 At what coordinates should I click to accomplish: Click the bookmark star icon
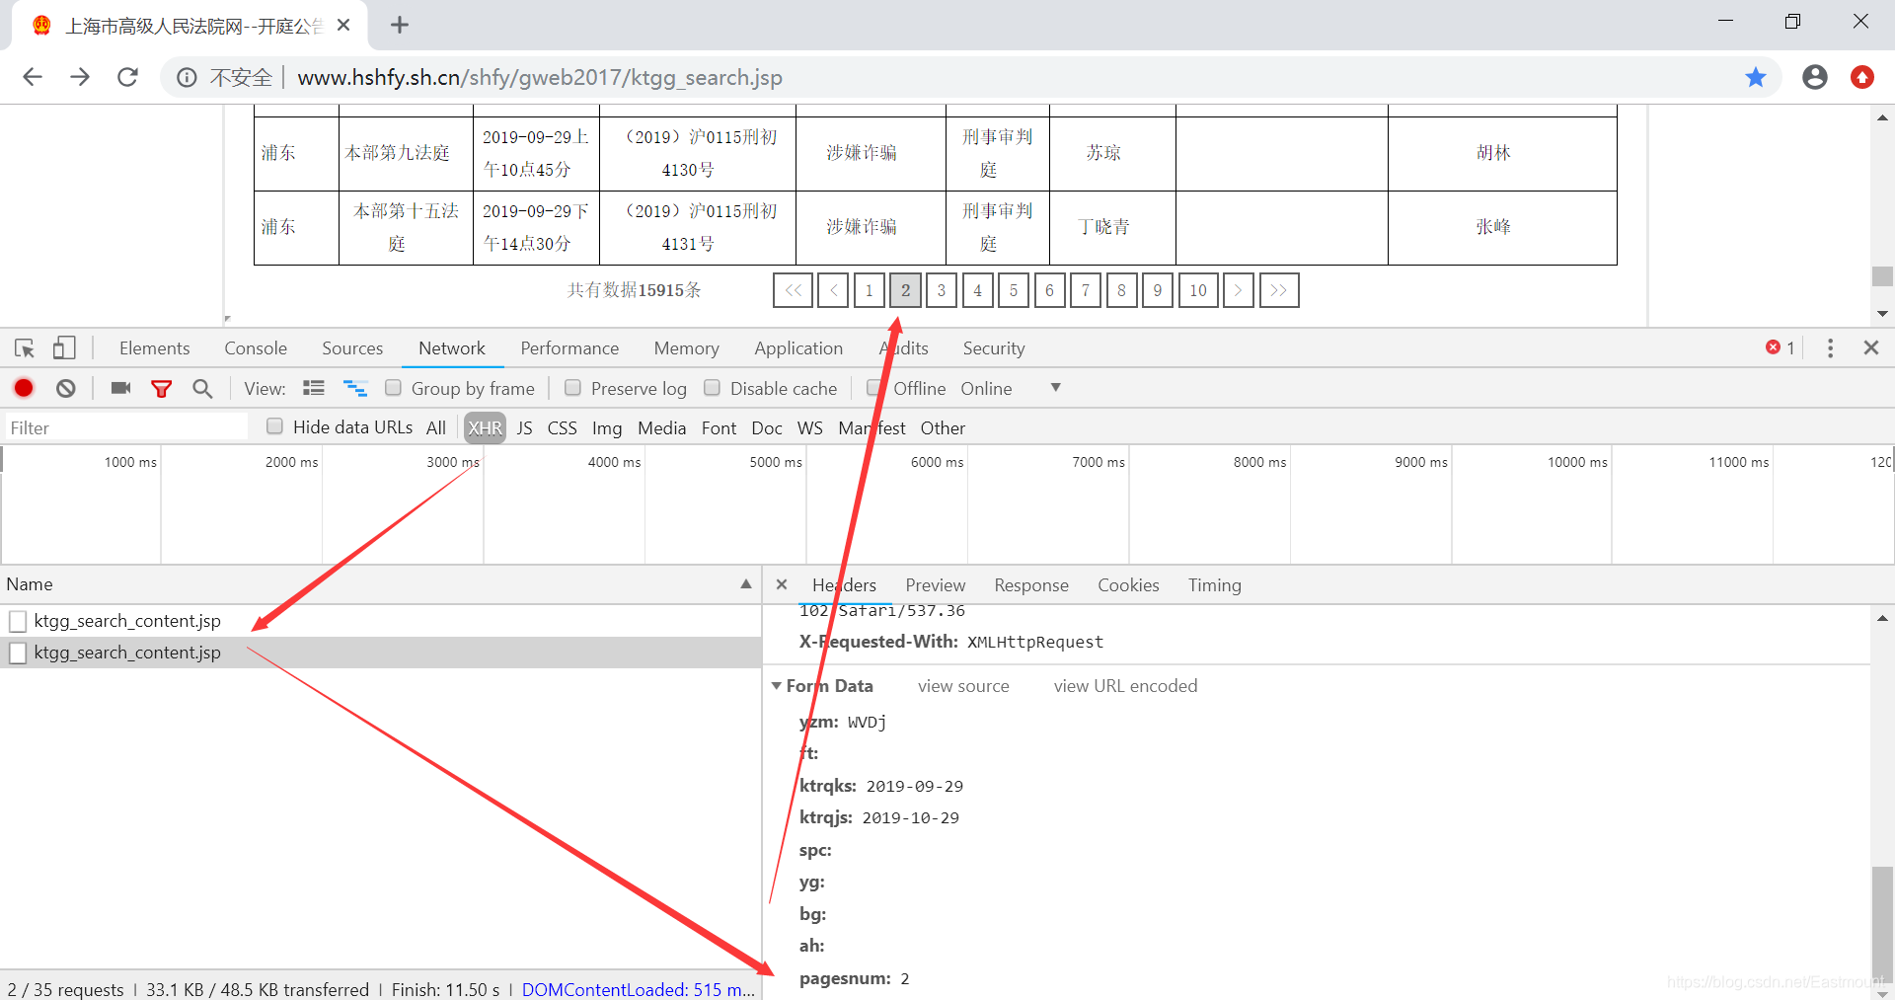1756,77
